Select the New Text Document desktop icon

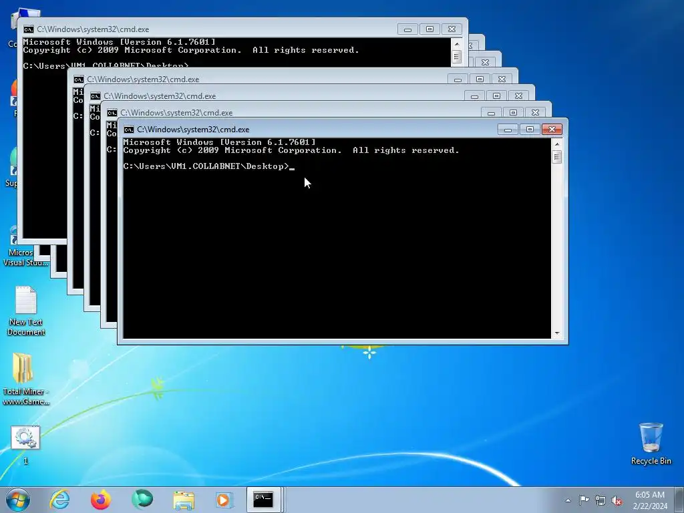pos(26,311)
